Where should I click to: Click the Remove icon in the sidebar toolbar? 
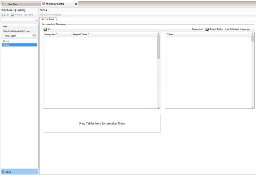coord(12,15)
